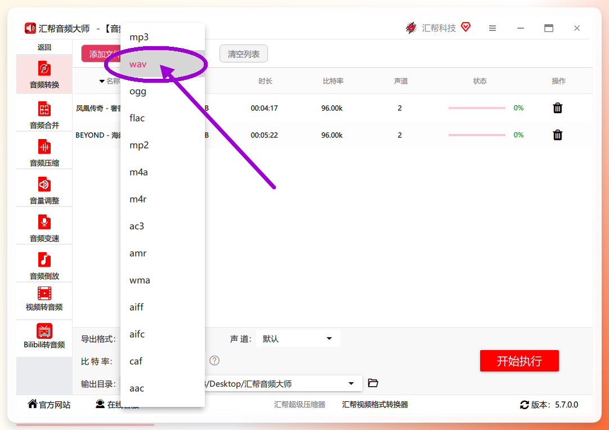
Task: Choose ac3 output format
Action: (x=163, y=226)
